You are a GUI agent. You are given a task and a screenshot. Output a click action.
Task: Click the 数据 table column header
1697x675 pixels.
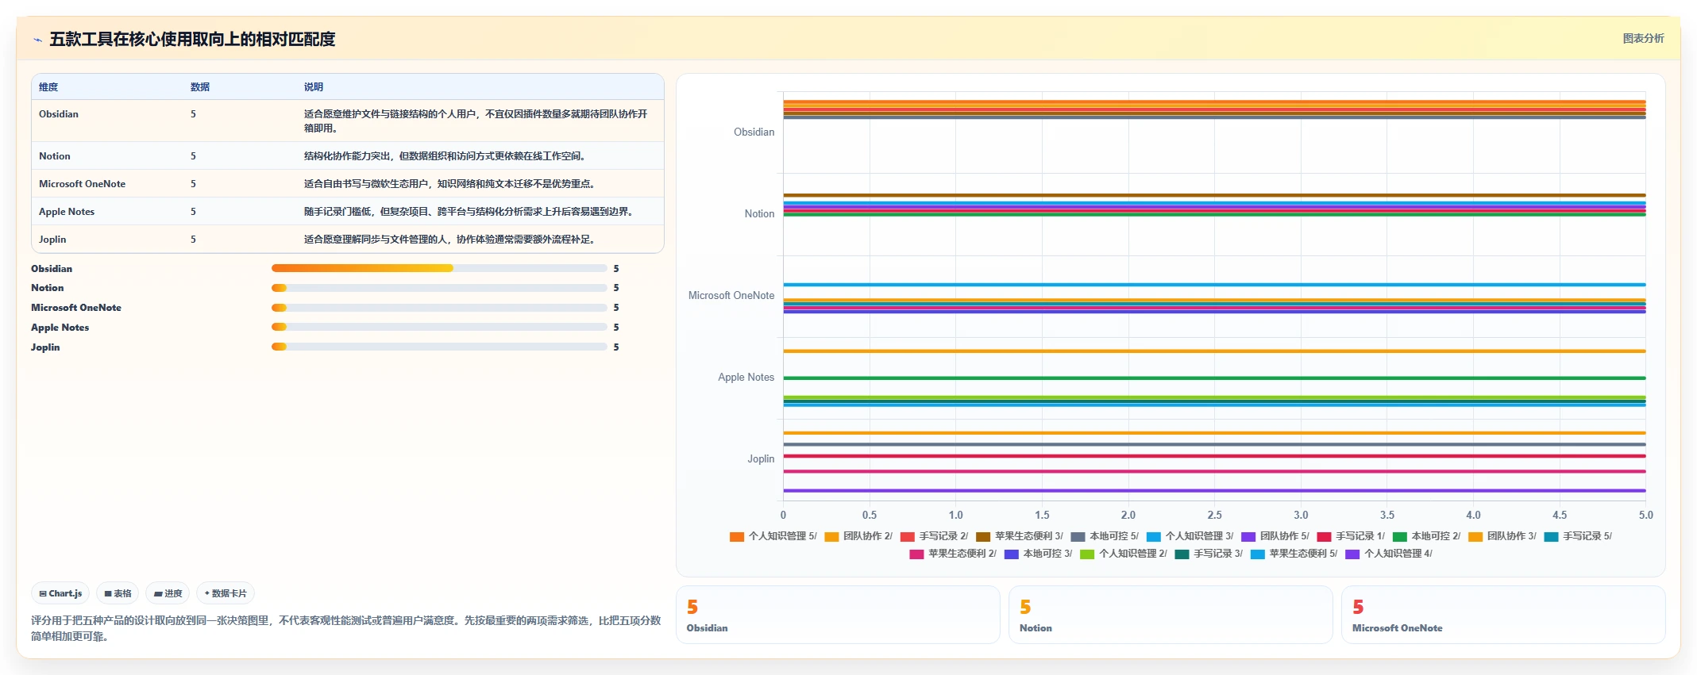click(200, 87)
